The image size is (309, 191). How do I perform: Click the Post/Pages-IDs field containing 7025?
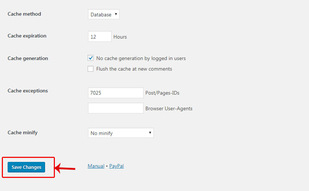pyautogui.click(x=116, y=93)
